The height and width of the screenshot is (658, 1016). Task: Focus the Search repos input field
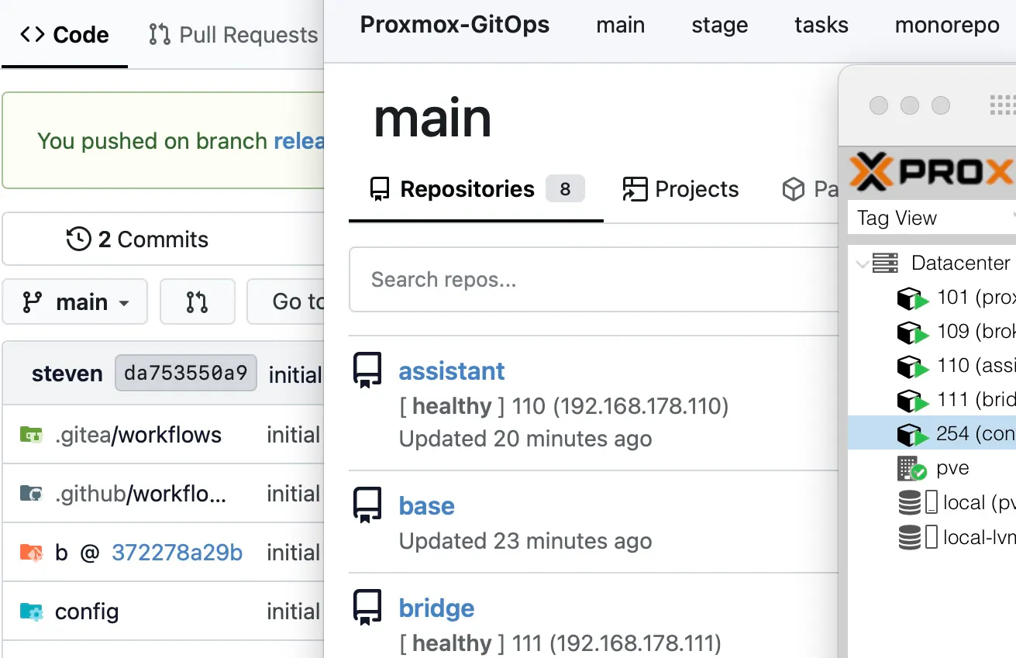click(594, 280)
